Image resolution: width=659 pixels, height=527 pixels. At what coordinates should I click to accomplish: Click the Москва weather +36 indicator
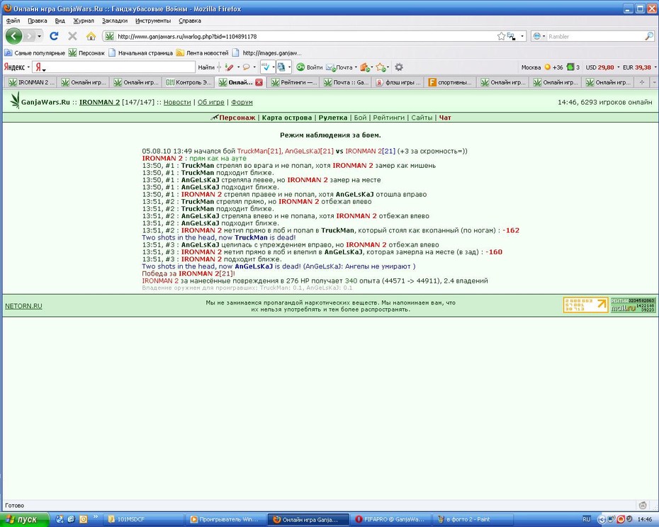542,67
